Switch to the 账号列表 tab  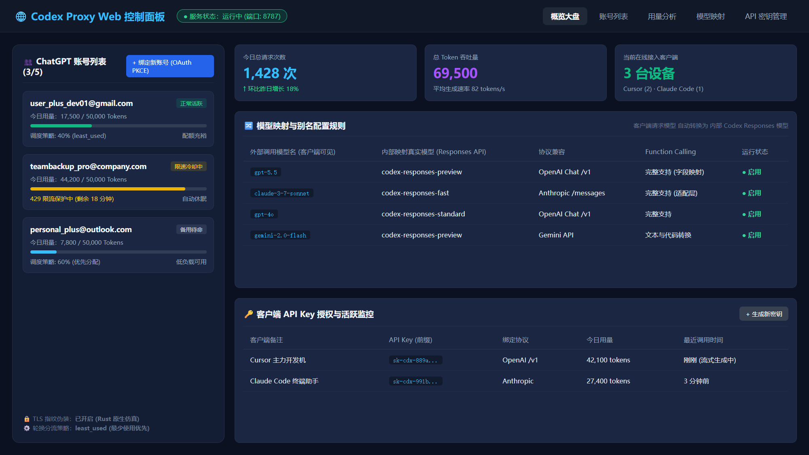pos(613,17)
